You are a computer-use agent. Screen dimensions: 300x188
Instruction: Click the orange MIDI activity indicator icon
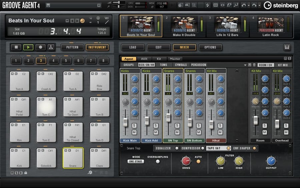[x=82, y=21]
